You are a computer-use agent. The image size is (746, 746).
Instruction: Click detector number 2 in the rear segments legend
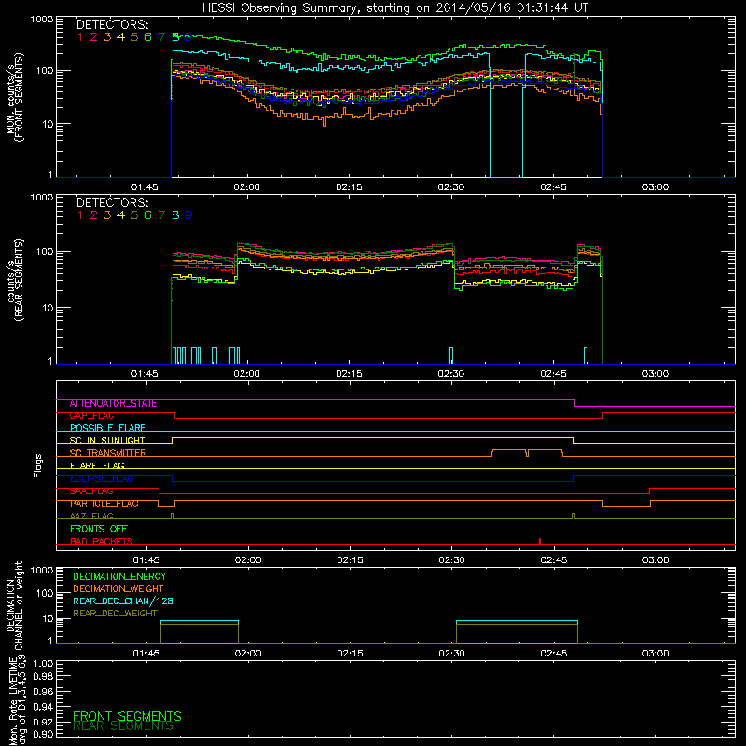coord(94,215)
